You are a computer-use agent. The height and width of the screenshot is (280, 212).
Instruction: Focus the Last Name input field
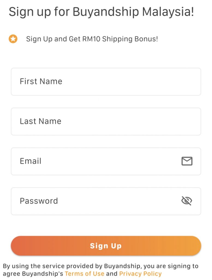click(106, 121)
